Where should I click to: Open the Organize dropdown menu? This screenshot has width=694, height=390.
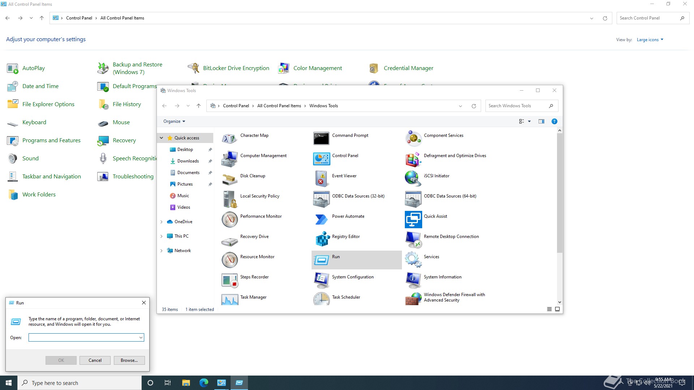[x=174, y=121]
